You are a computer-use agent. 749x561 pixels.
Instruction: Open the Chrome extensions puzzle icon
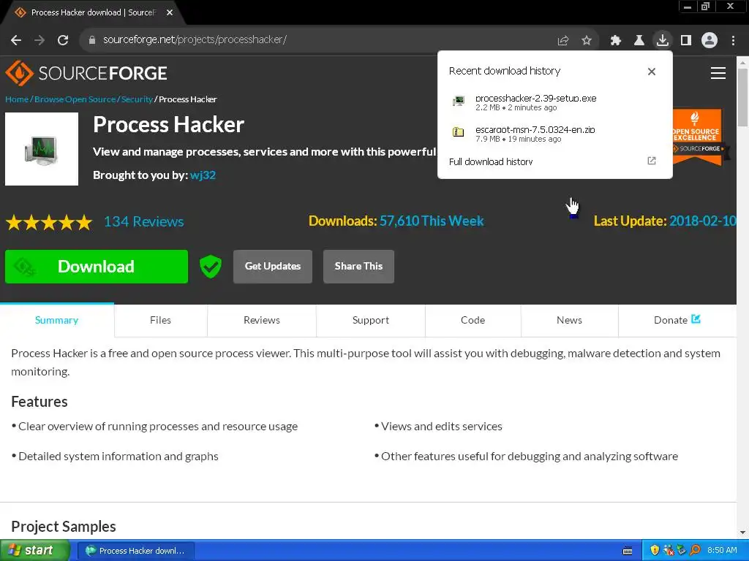[616, 41]
